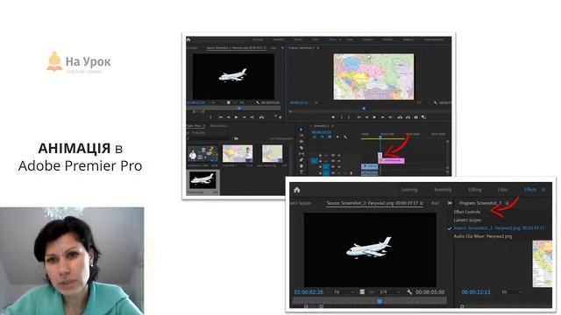Click the blue source playhead in the enlarged view
Image resolution: width=561 pixels, height=315 pixels.
click(x=380, y=301)
